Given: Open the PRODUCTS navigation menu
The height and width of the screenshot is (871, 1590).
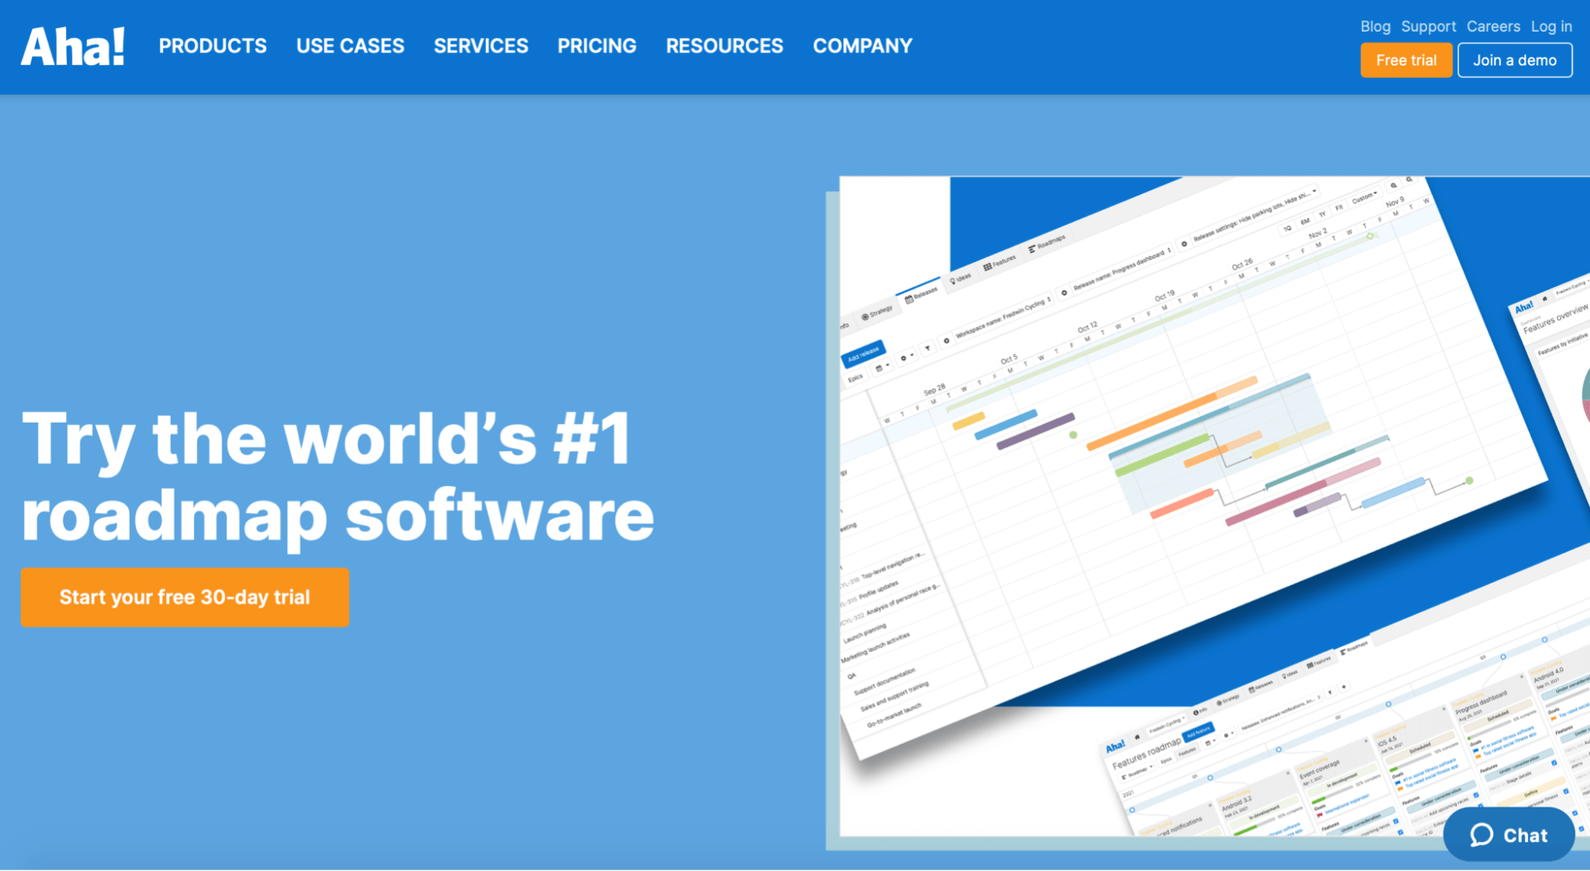Looking at the screenshot, I should pyautogui.click(x=212, y=46).
